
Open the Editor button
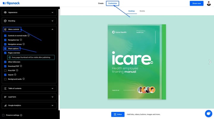(118, 115)
